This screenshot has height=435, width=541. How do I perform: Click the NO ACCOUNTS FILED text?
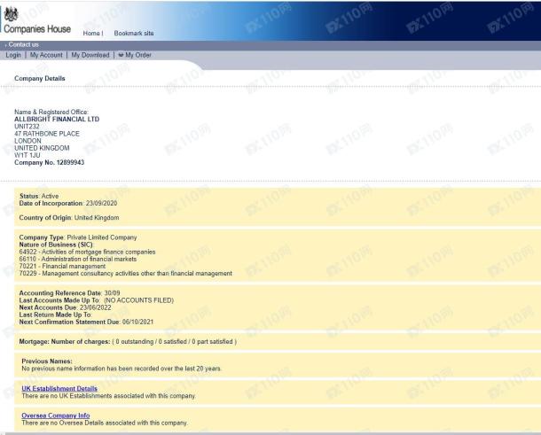(x=139, y=300)
